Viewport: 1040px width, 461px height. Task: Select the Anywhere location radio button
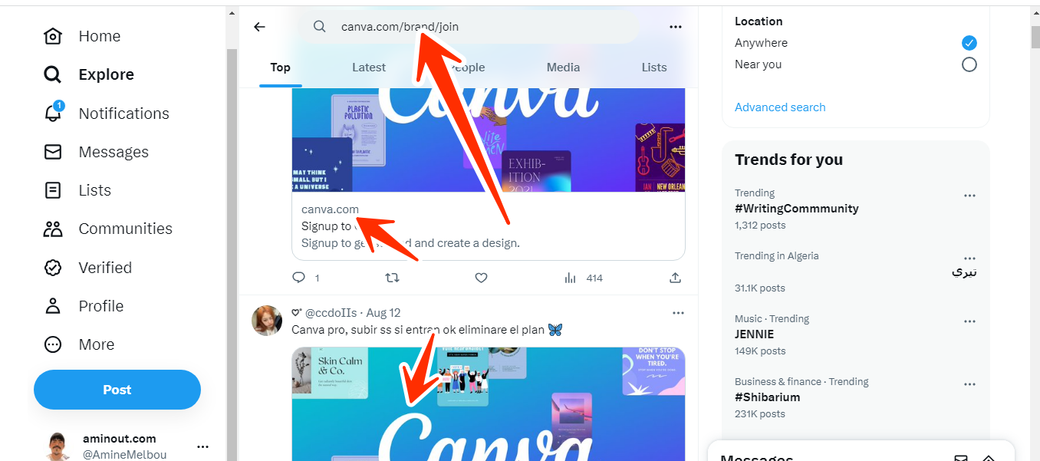click(969, 43)
